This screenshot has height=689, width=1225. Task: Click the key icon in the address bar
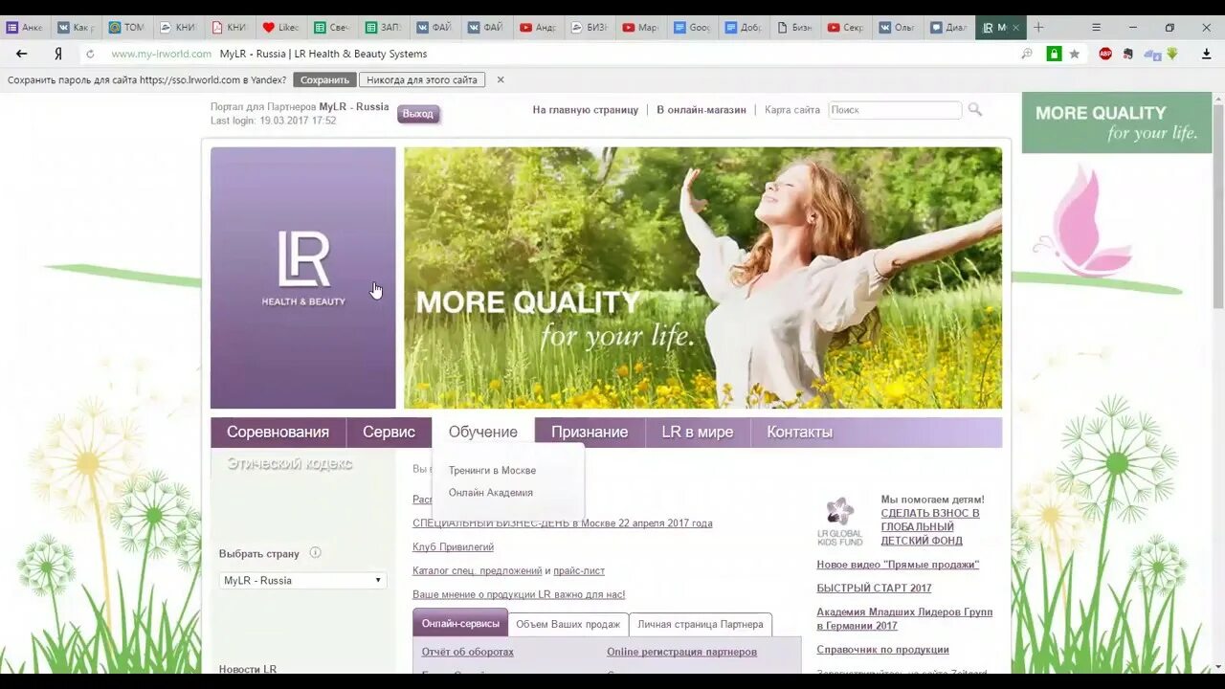pyautogui.click(x=1027, y=54)
